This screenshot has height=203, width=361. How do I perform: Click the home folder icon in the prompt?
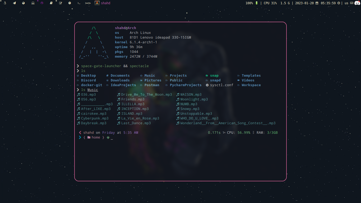[89, 137]
